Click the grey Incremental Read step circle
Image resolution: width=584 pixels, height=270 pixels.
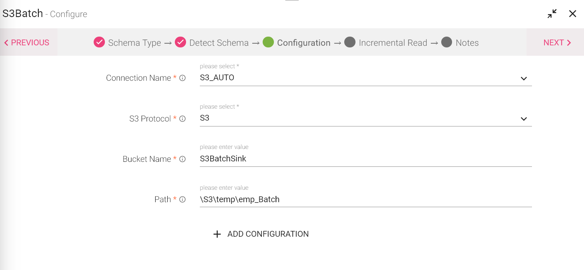[x=350, y=42]
